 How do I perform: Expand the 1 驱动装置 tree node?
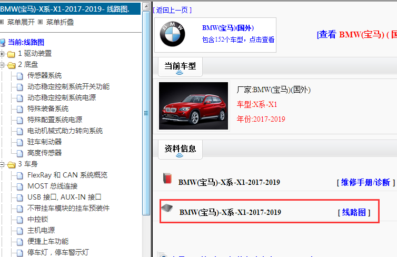coord(2,54)
